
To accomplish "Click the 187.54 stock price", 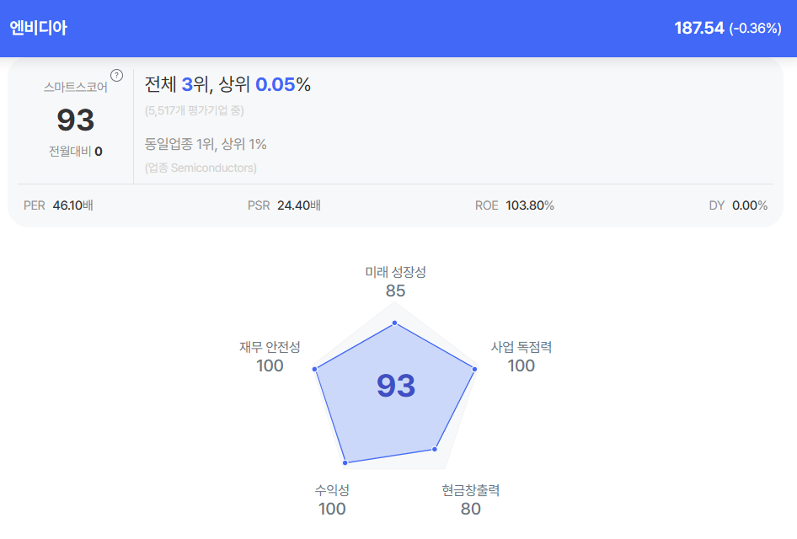I will point(699,28).
